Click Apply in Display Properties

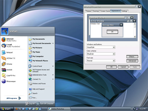click(x=135, y=67)
